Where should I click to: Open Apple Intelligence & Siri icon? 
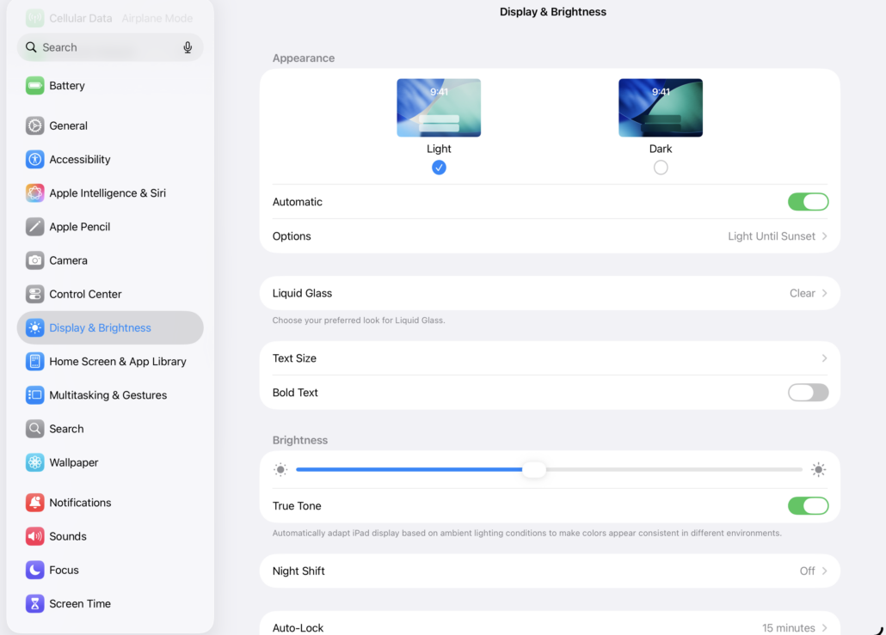pyautogui.click(x=34, y=193)
